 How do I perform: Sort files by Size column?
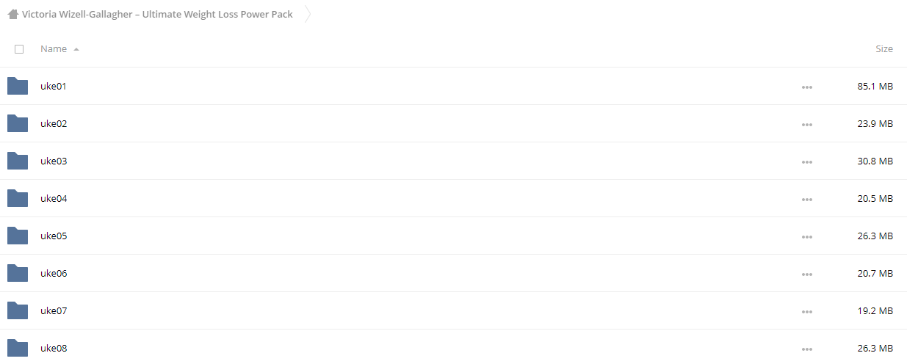tap(884, 48)
